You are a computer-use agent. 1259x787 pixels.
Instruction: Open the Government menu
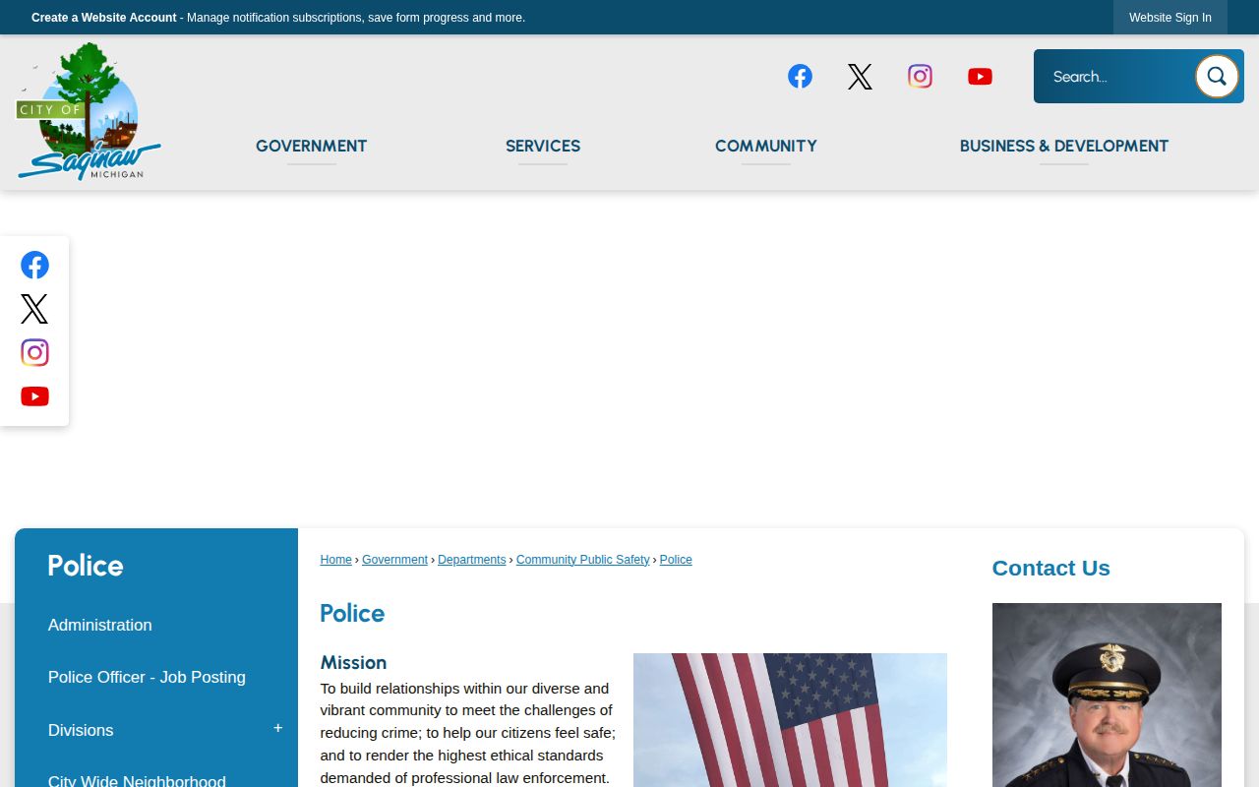(x=311, y=146)
